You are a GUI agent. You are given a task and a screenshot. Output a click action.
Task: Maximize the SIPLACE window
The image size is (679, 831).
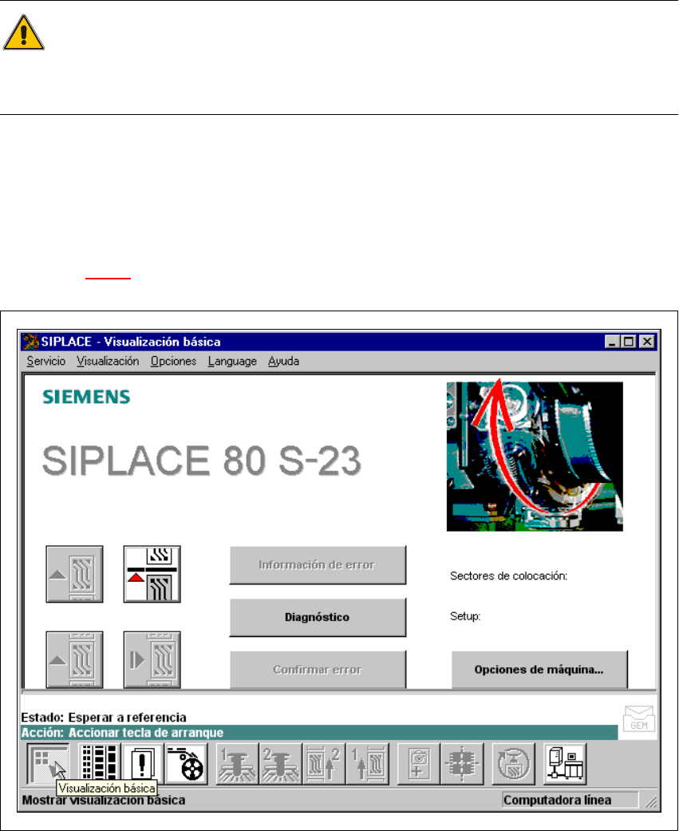pos(629,342)
